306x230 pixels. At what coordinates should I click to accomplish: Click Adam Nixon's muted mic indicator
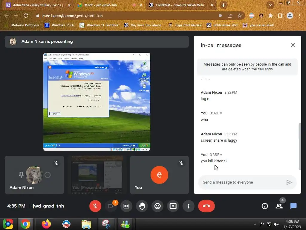(56, 163)
